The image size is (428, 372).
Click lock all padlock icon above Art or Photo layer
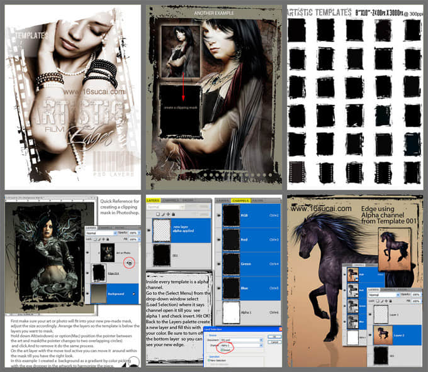click(x=108, y=239)
